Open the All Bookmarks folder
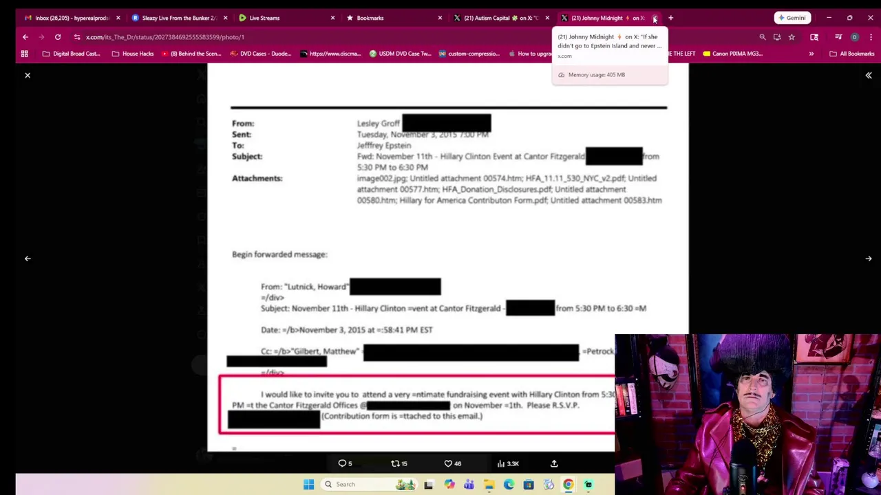881x495 pixels. tap(853, 54)
